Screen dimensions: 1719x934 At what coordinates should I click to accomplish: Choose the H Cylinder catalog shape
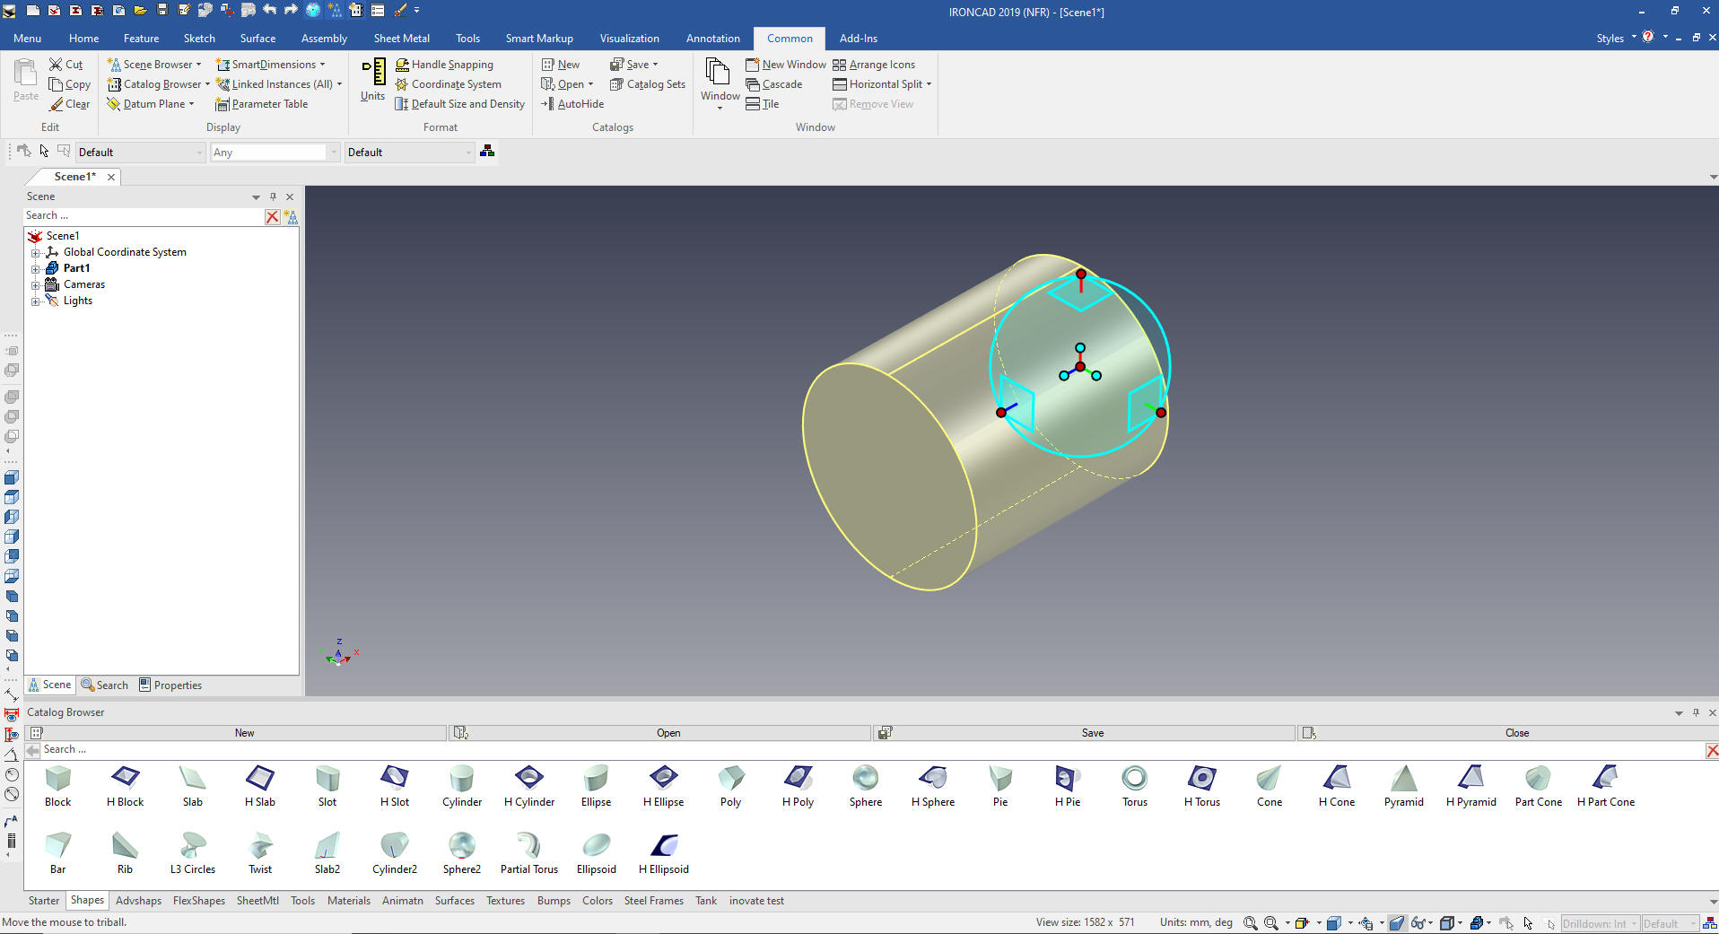[x=528, y=778]
